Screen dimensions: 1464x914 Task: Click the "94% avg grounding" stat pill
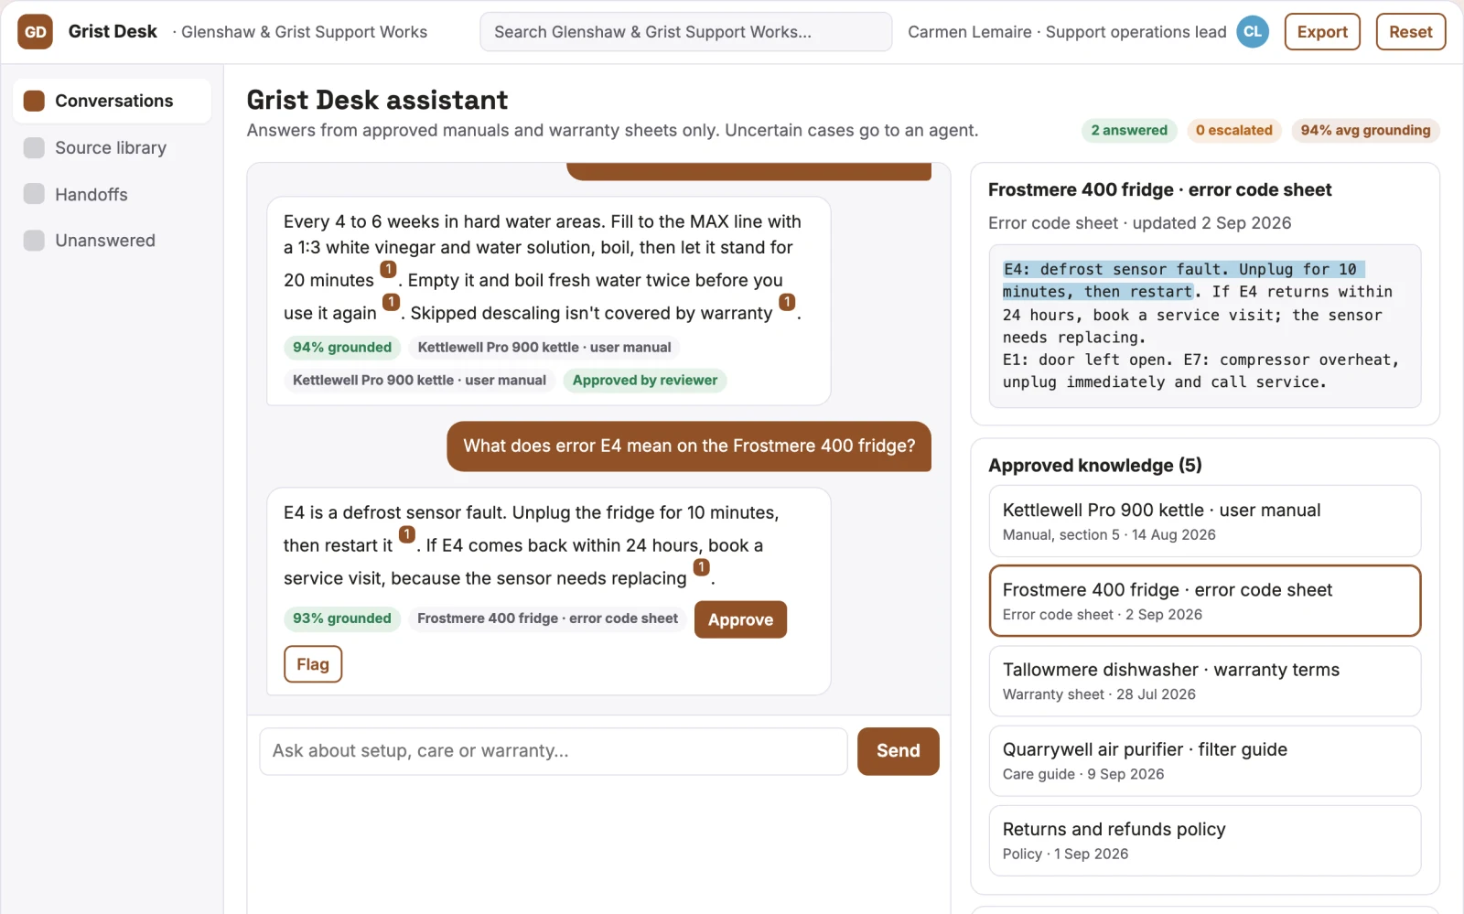[x=1365, y=131]
